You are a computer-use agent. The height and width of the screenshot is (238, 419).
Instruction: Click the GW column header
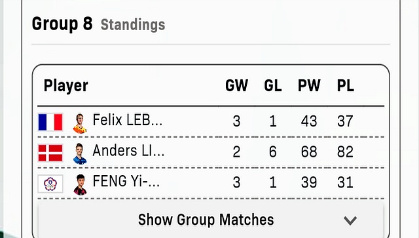tap(236, 86)
